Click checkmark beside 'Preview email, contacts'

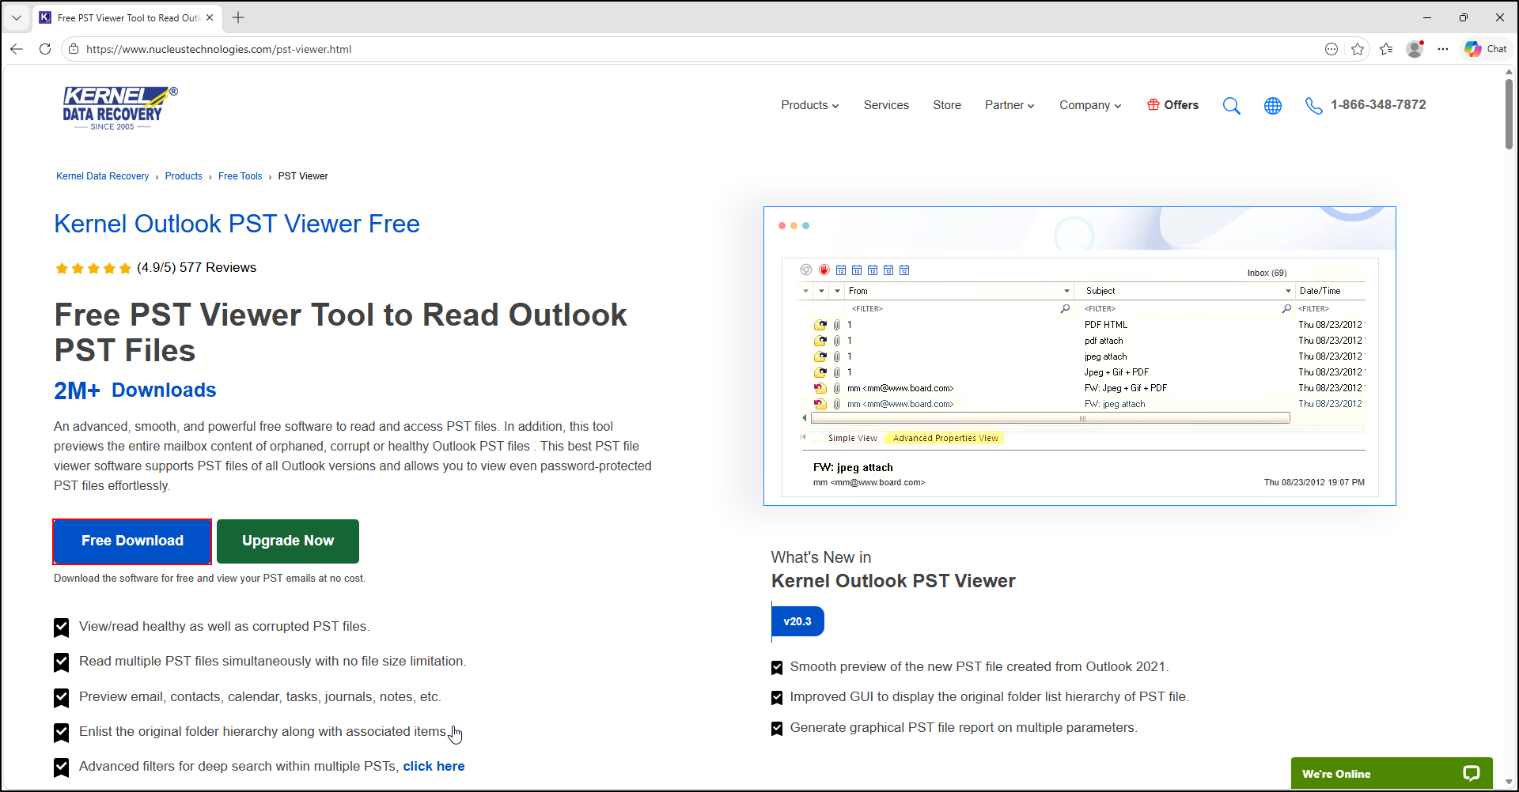point(62,698)
